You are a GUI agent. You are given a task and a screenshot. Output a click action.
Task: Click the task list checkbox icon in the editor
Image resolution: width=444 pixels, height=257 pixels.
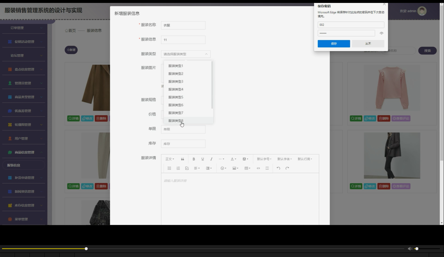pyautogui.click(x=187, y=168)
